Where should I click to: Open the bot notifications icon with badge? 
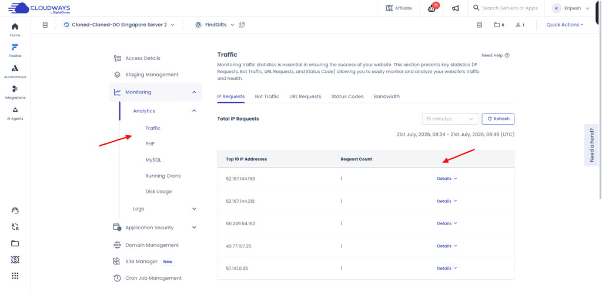tap(432, 8)
